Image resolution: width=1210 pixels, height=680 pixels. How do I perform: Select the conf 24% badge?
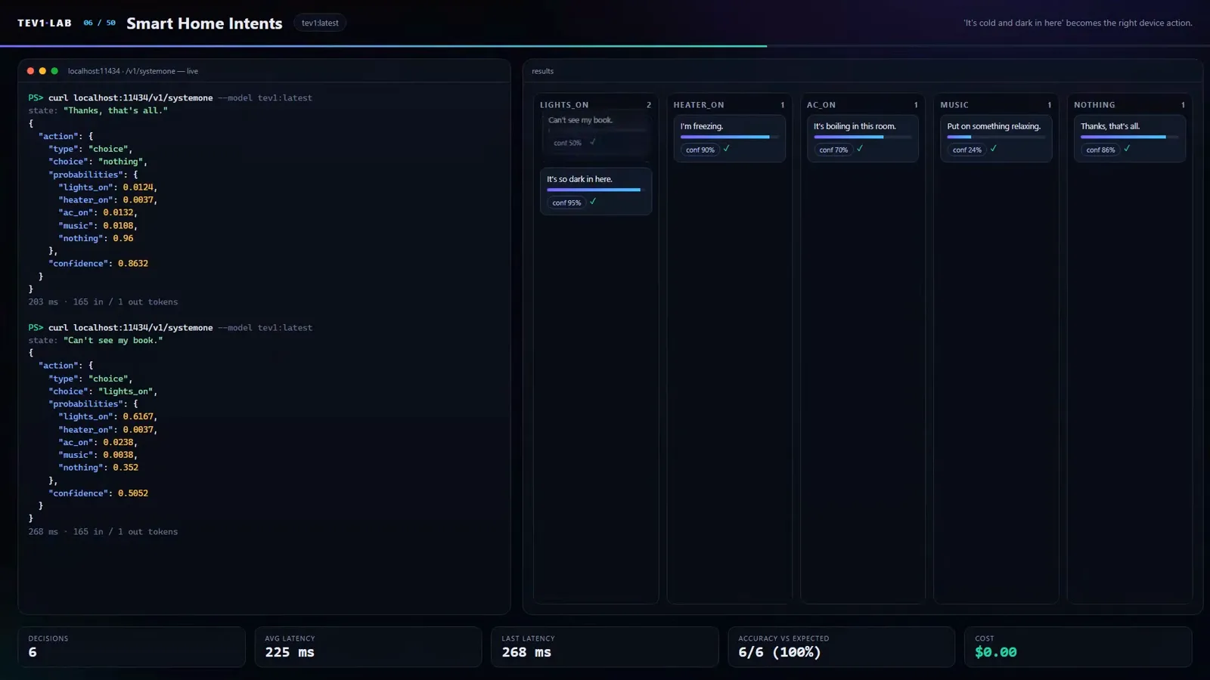[967, 150]
